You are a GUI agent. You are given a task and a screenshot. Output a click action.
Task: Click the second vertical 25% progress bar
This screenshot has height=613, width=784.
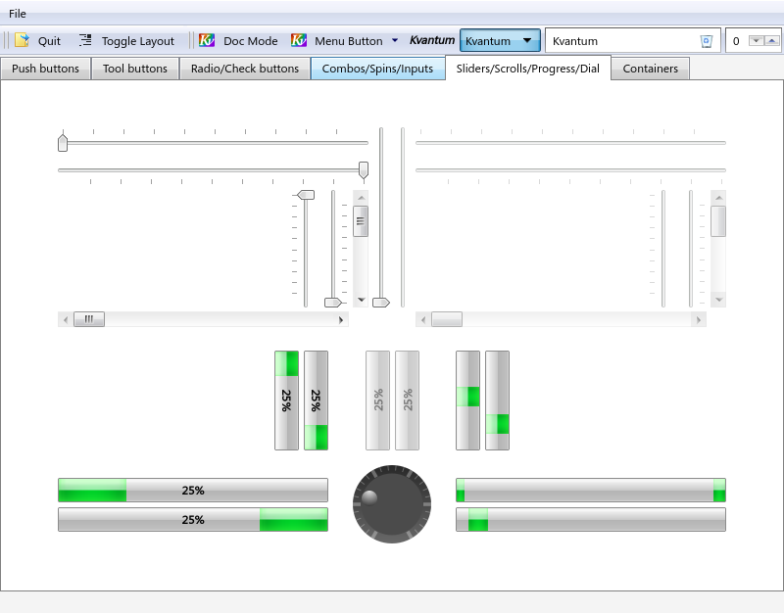click(x=316, y=401)
